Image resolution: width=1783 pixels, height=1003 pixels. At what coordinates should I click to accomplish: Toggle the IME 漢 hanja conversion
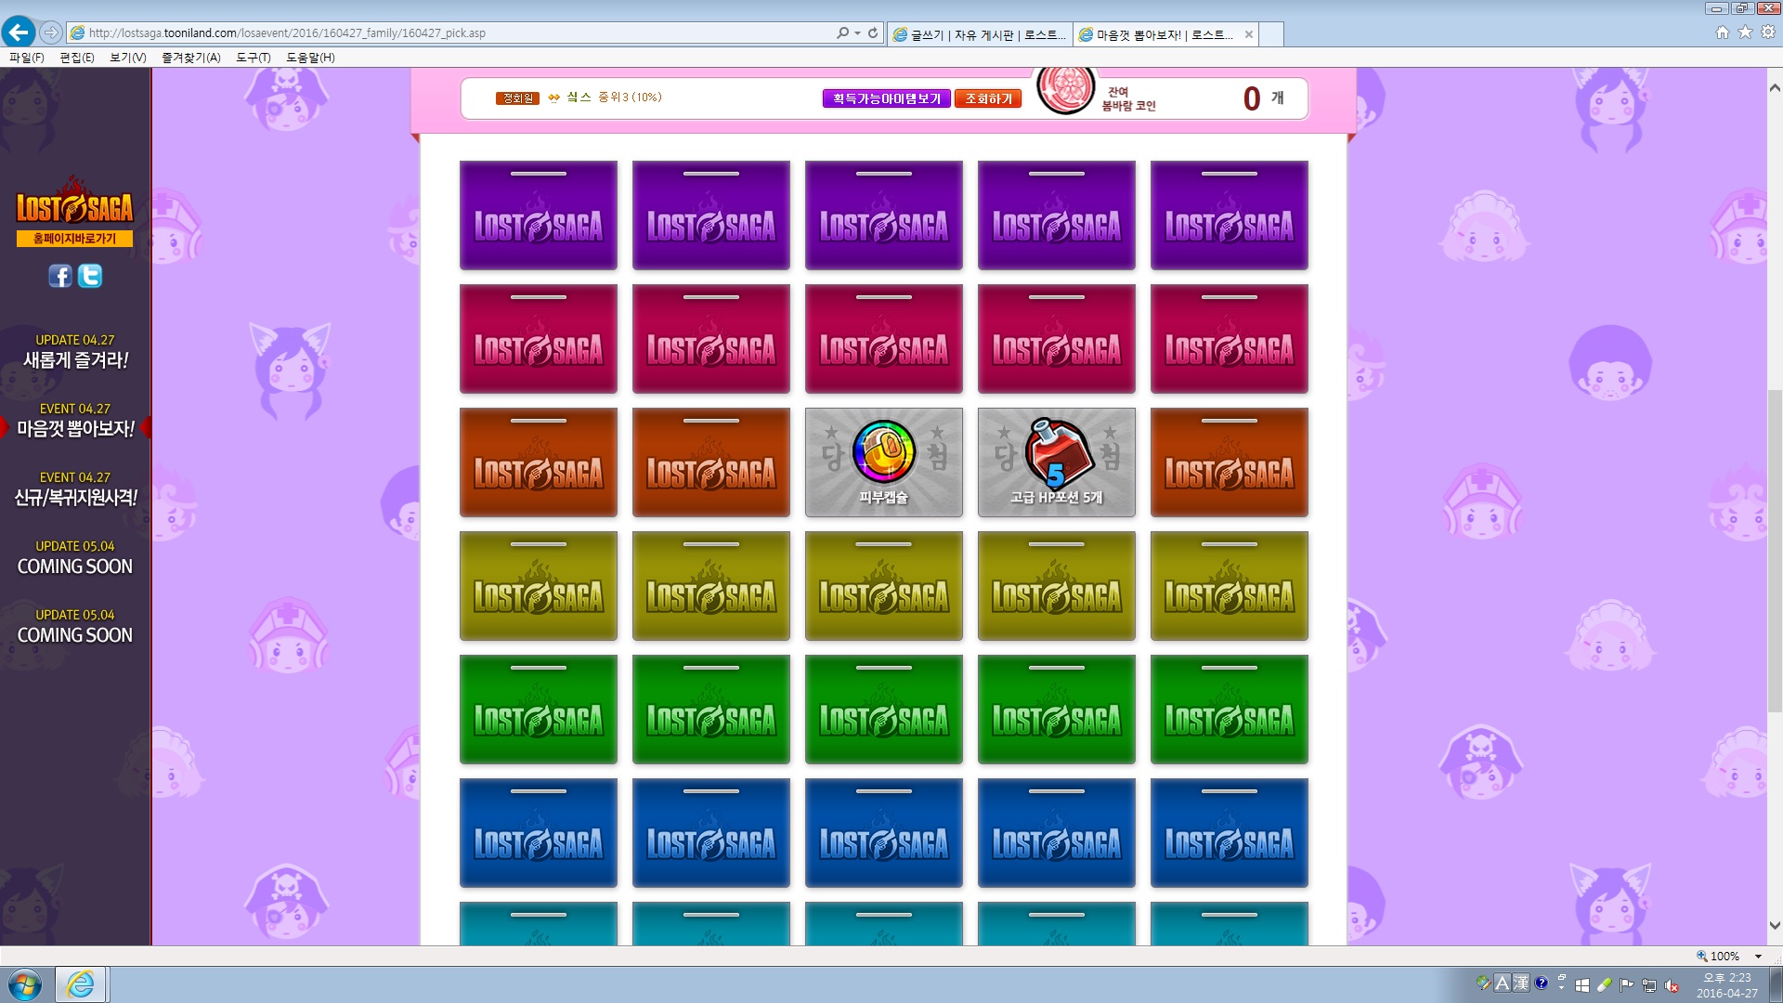point(1520,983)
